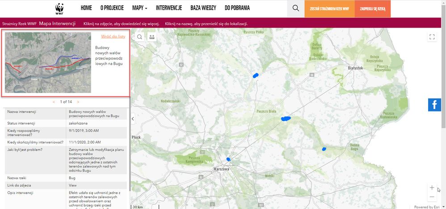Open the site search magnifier icon
Viewport: 446px width, 209px height.
pos(296,8)
